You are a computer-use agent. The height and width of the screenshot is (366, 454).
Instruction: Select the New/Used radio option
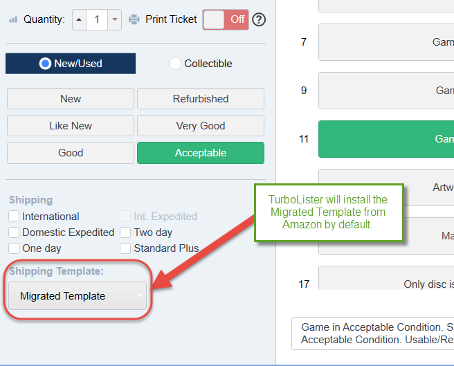click(x=46, y=64)
